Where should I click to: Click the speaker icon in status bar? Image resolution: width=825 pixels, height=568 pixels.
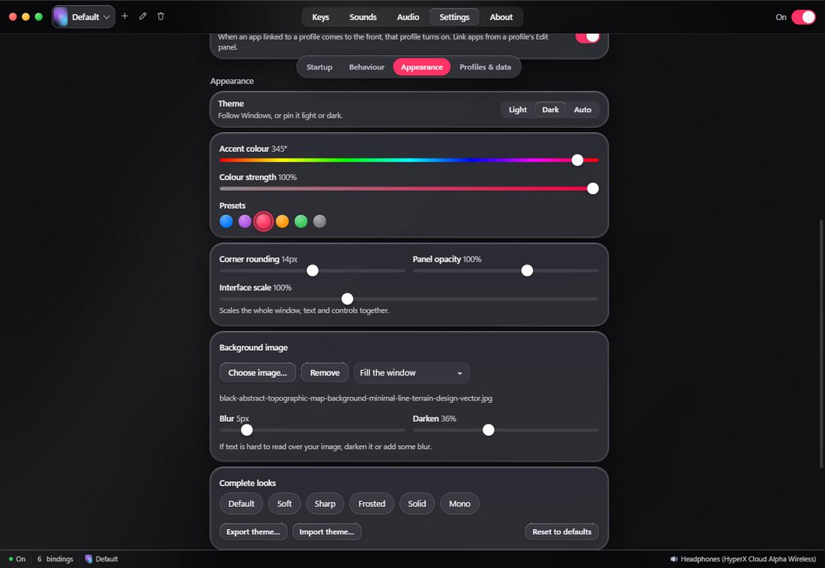[x=673, y=559]
